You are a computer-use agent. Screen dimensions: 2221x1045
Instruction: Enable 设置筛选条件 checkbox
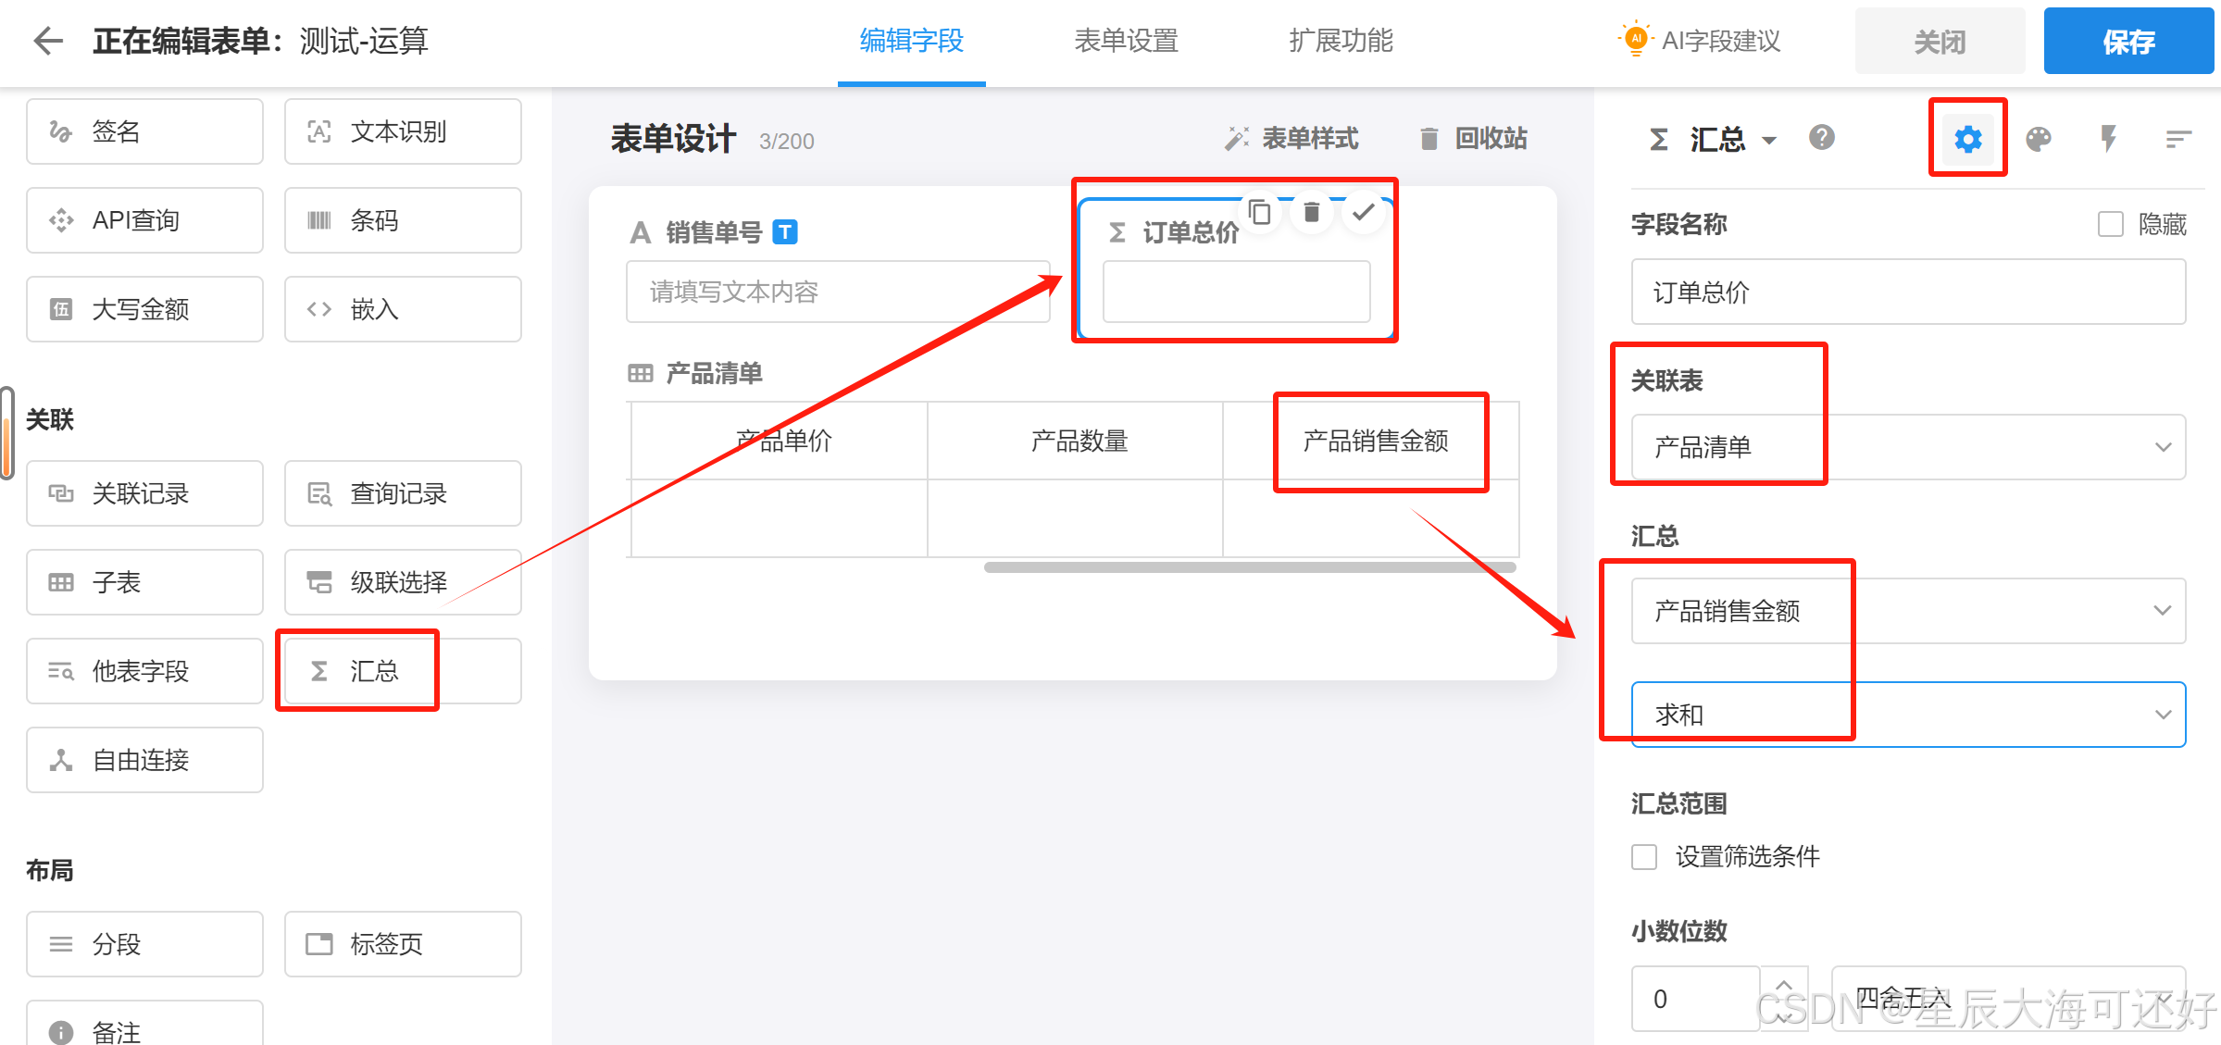[x=1644, y=856]
